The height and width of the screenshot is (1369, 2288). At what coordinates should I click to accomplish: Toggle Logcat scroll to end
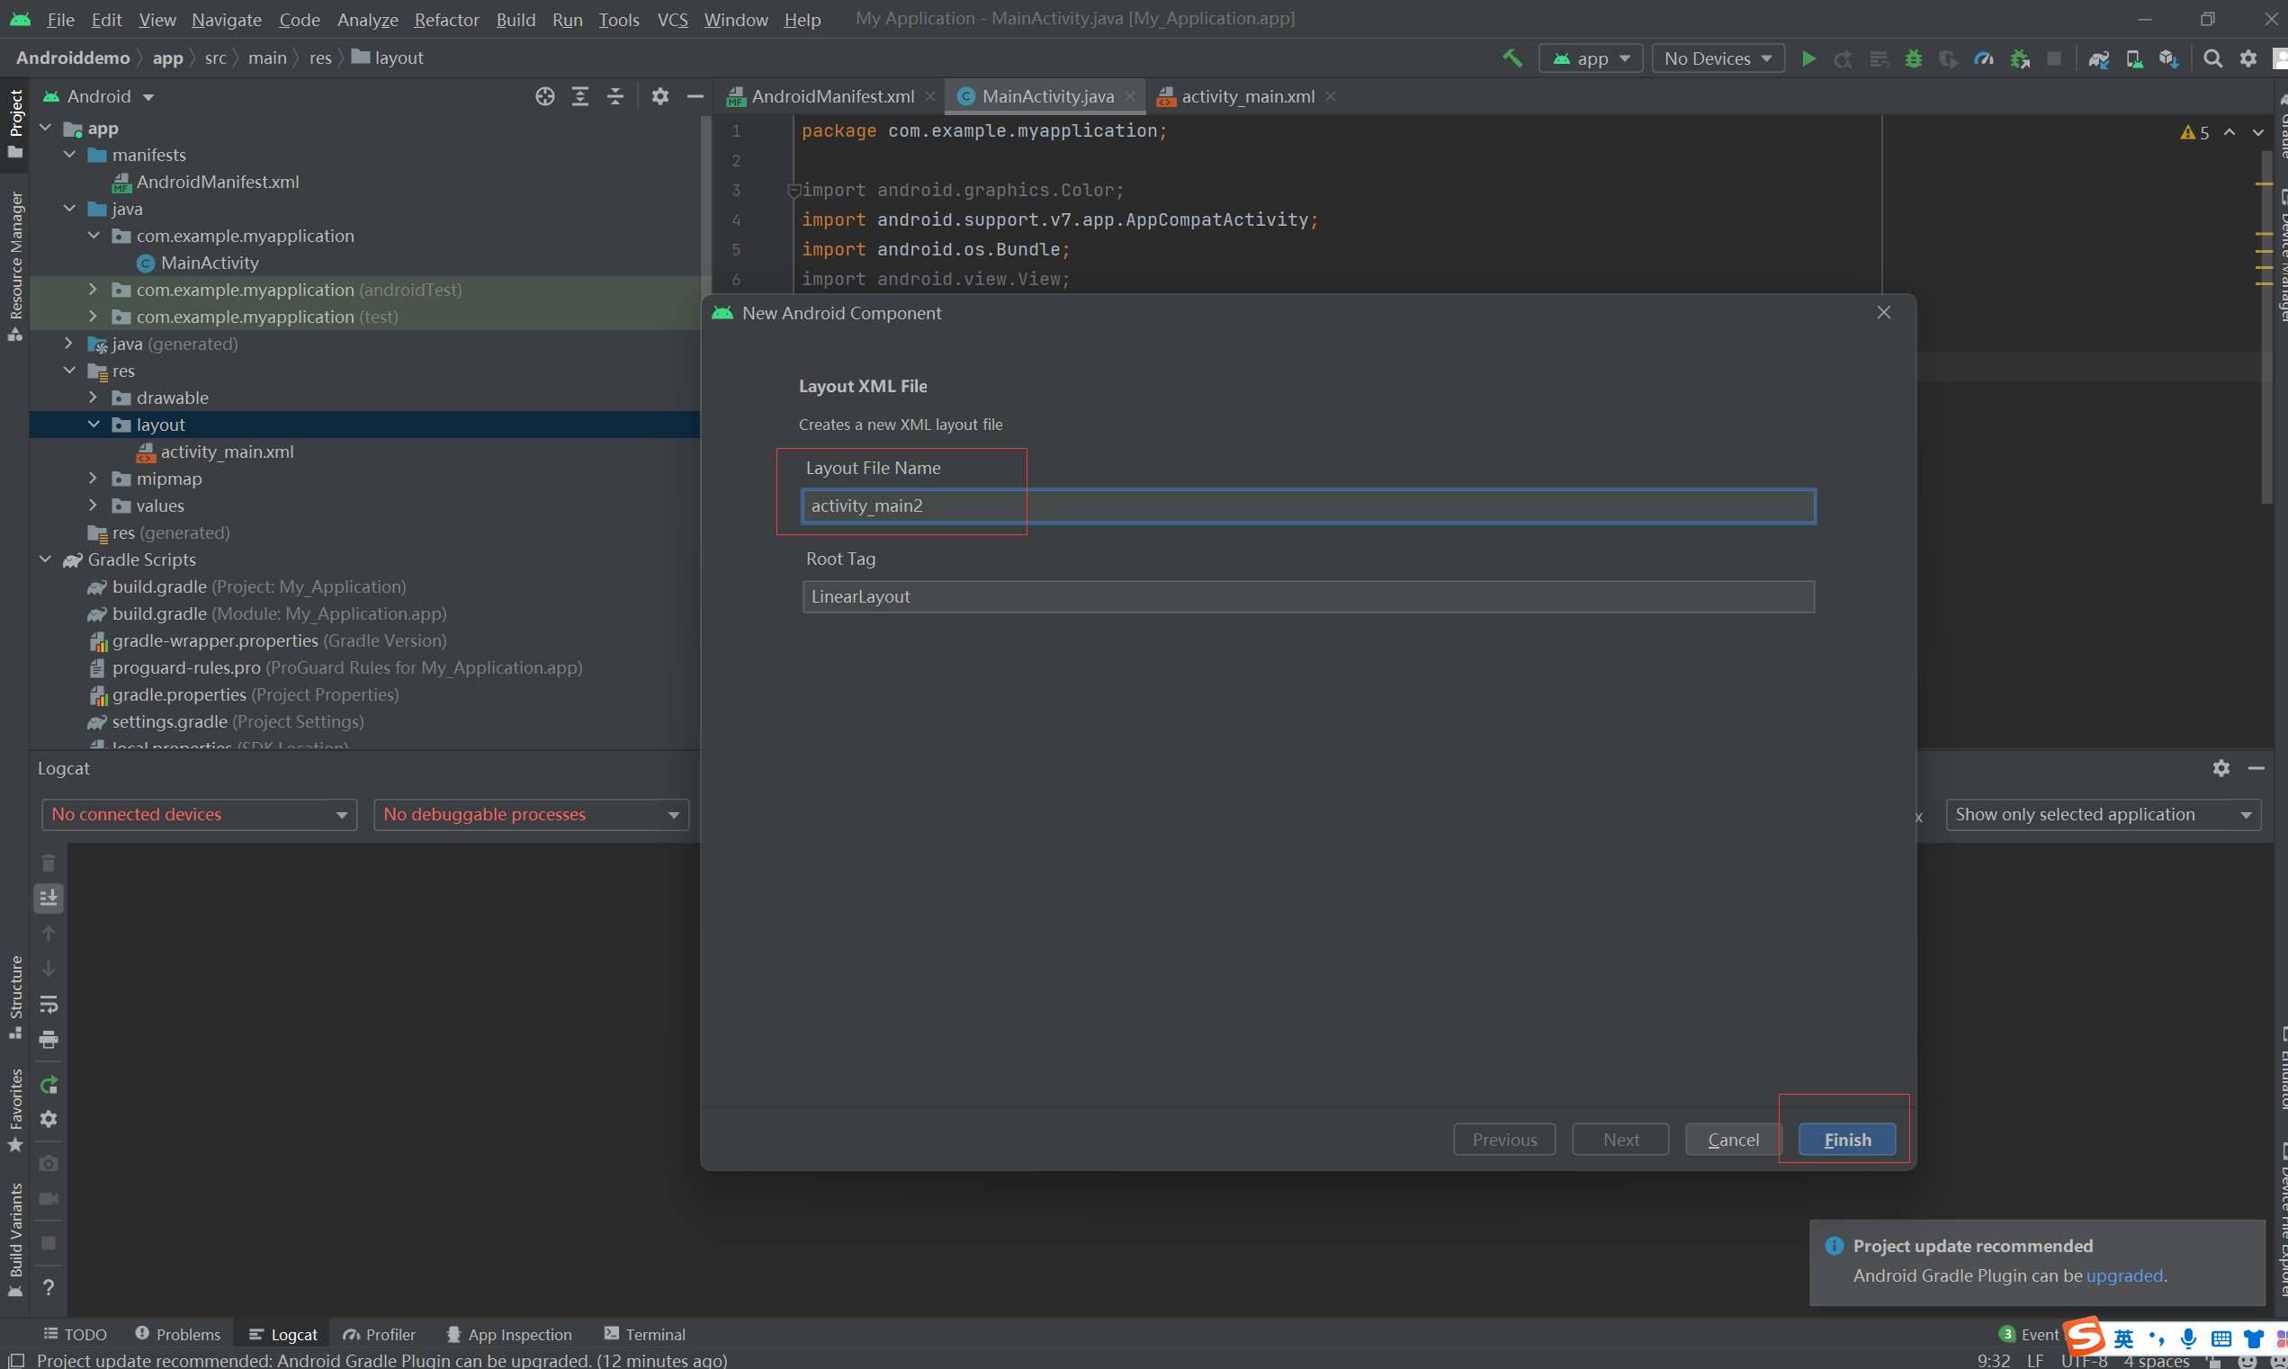coord(49,897)
